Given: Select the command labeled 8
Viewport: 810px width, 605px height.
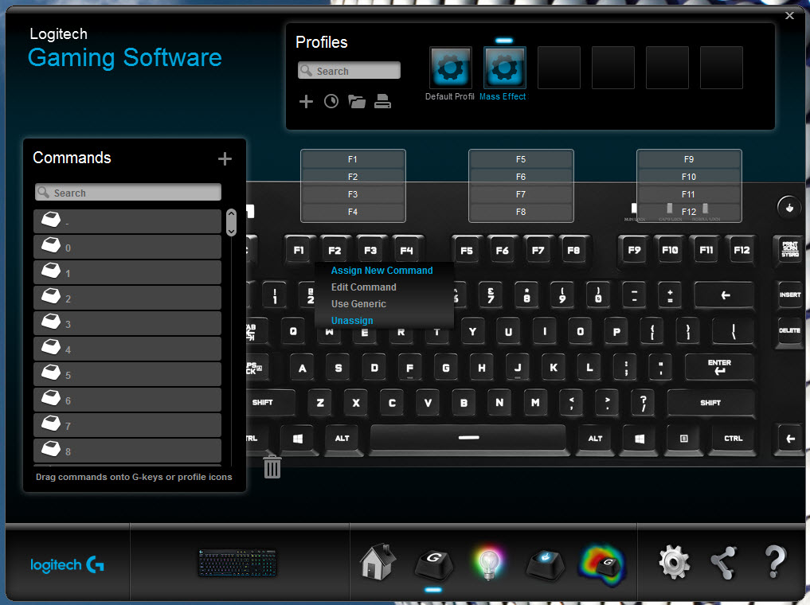Looking at the screenshot, I should tap(127, 451).
